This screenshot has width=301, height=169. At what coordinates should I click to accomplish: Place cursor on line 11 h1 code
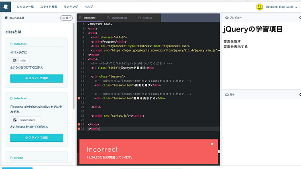point(122,68)
